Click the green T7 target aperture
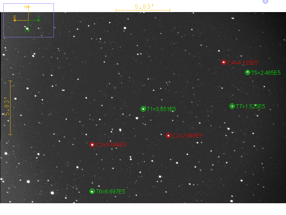The image size is (286, 215). point(232,106)
